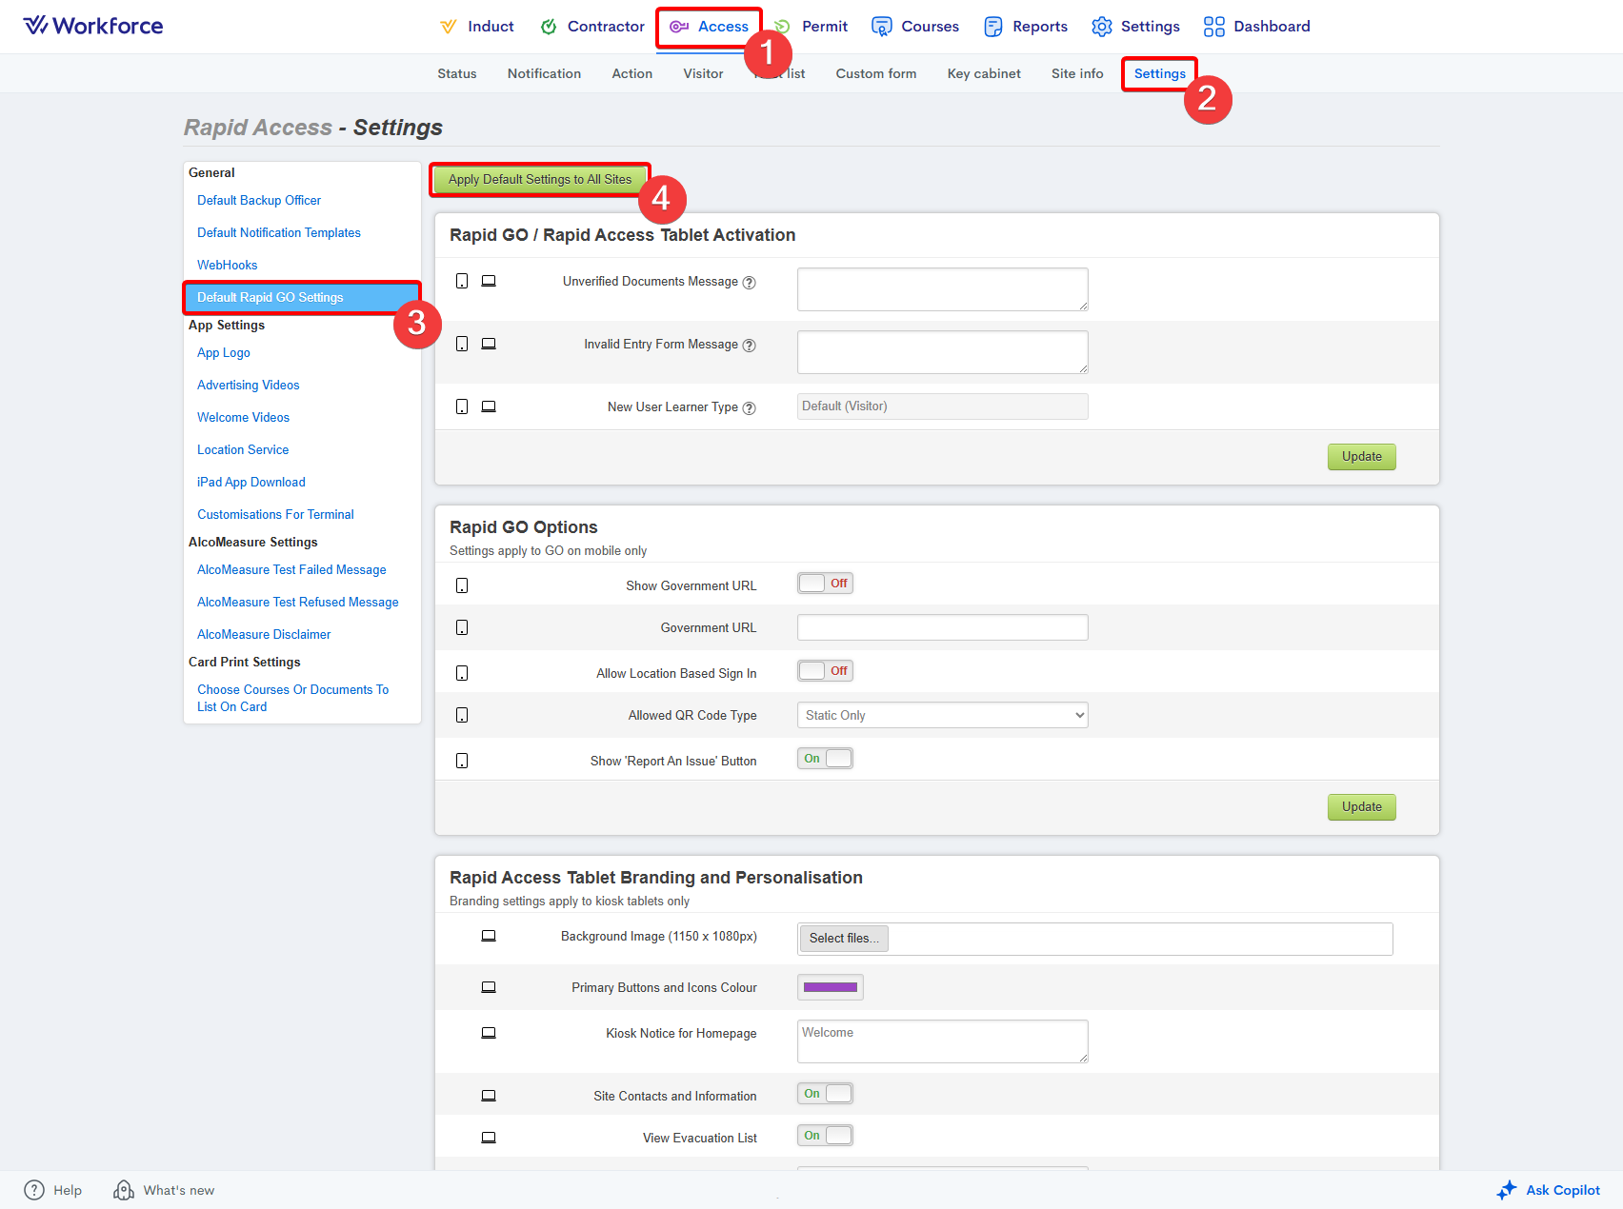Click the Government URL input field
Screen dimensions: 1623x1209
coord(942,628)
